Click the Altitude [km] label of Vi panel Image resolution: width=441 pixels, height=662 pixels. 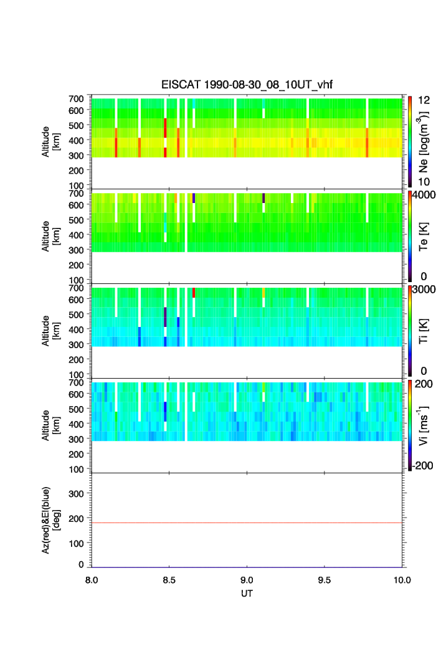click(x=50, y=425)
